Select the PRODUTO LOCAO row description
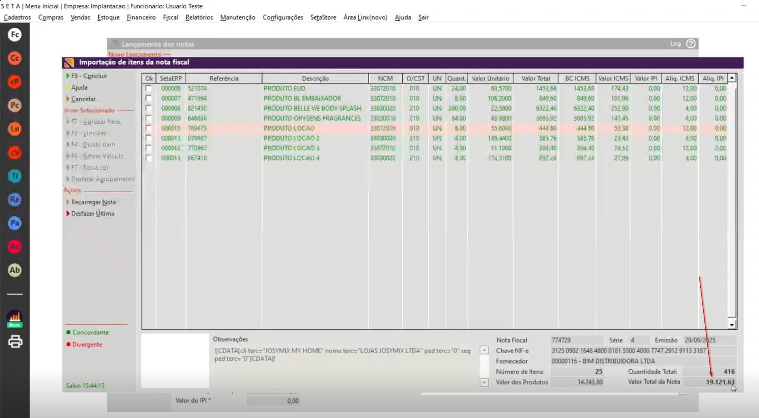The image size is (759, 418). (x=289, y=128)
